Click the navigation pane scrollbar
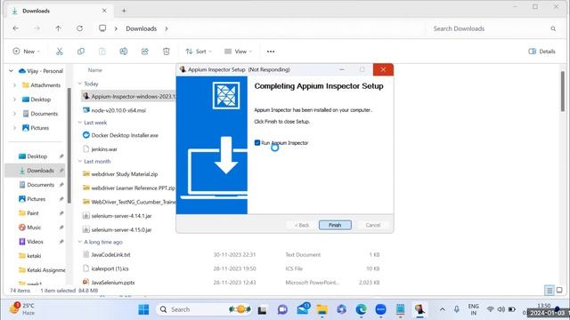 point(69,145)
